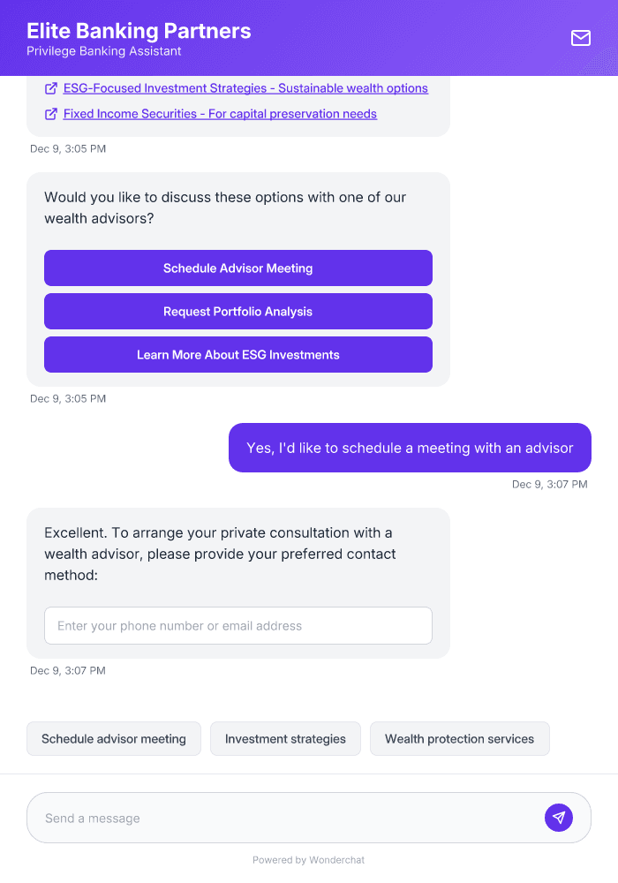The image size is (618, 883).
Task: Open the ESG-Focused Investment Strategies link
Action: click(x=245, y=87)
